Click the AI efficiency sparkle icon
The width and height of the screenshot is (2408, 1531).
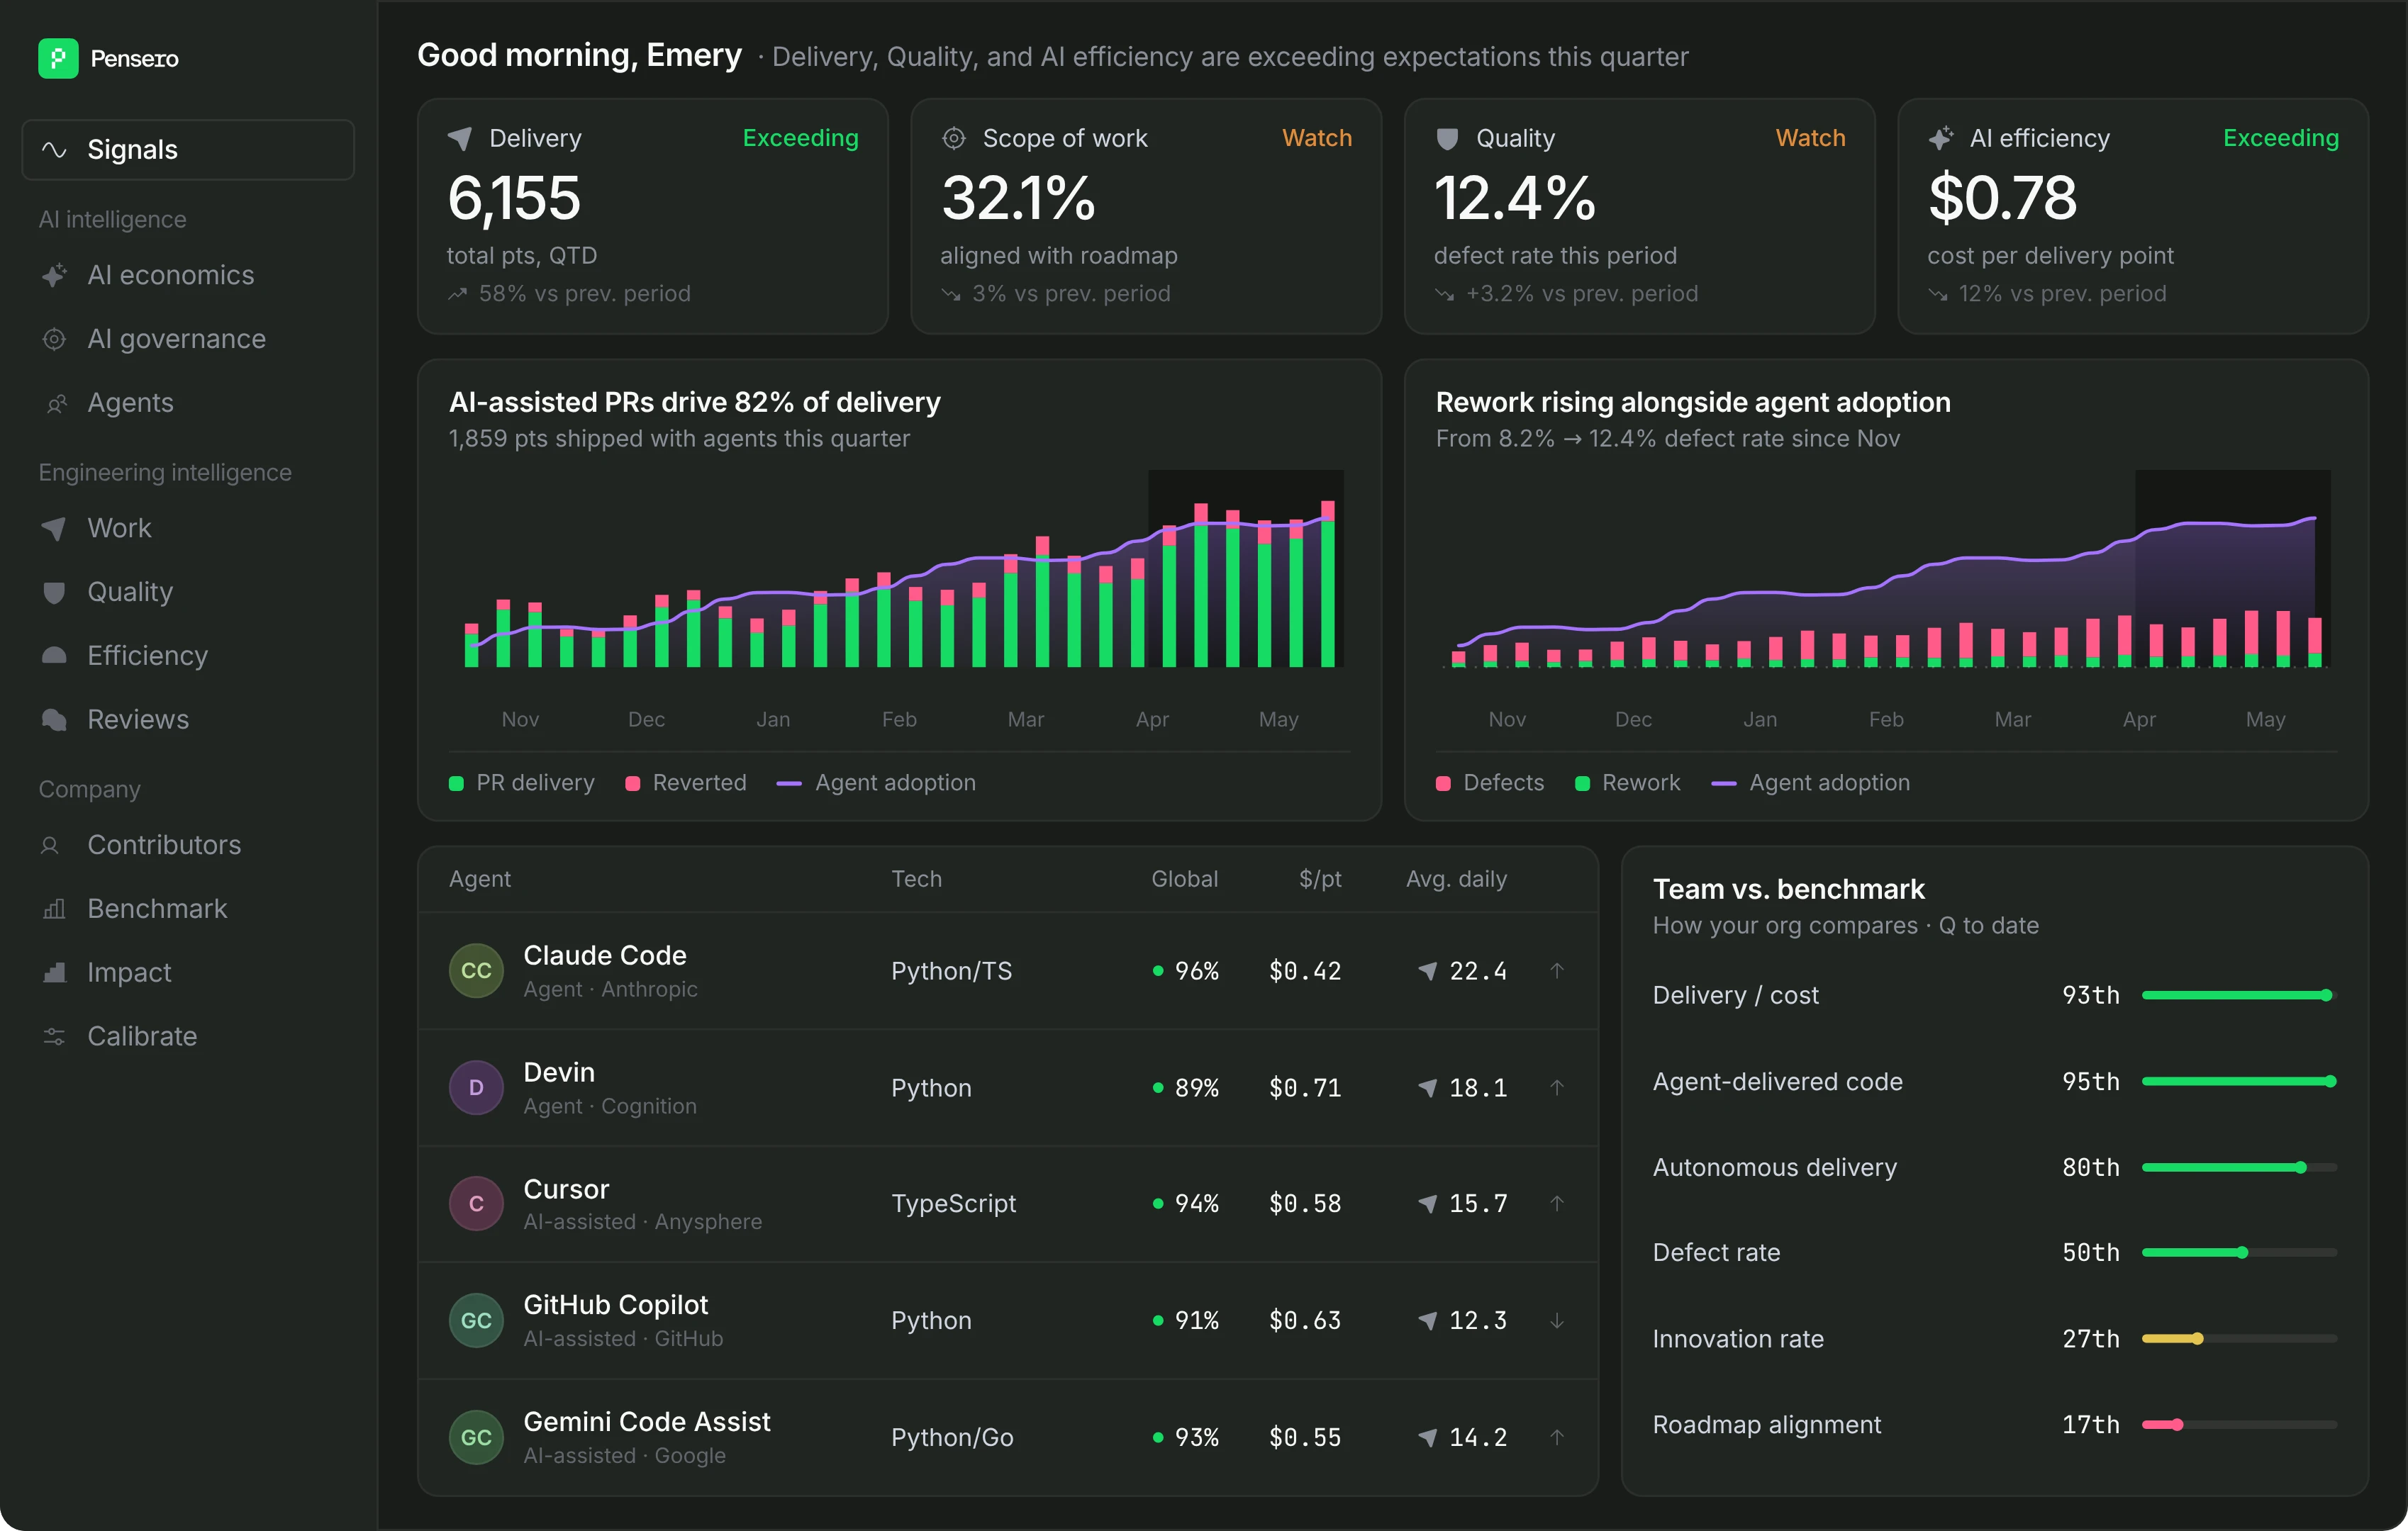tap(1940, 138)
